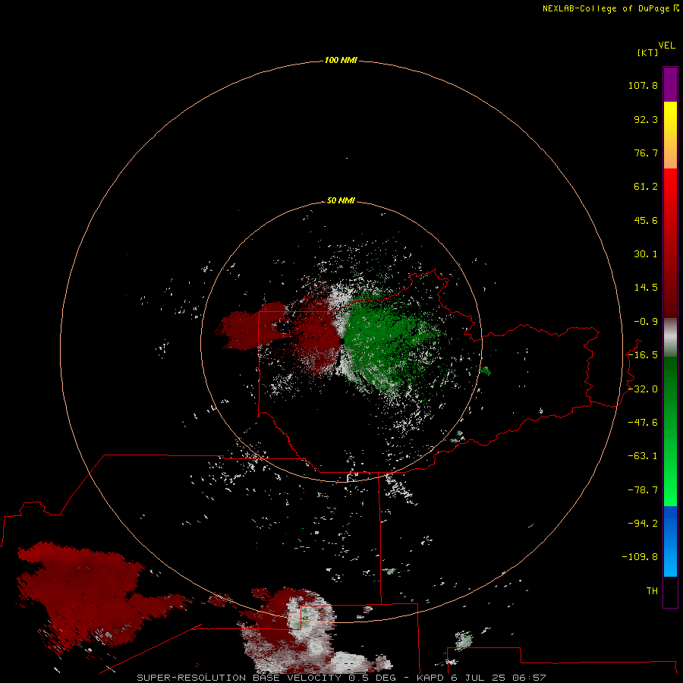The width and height of the screenshot is (683, 683).
Task: Click the [KT] units label
Action: click(x=647, y=52)
